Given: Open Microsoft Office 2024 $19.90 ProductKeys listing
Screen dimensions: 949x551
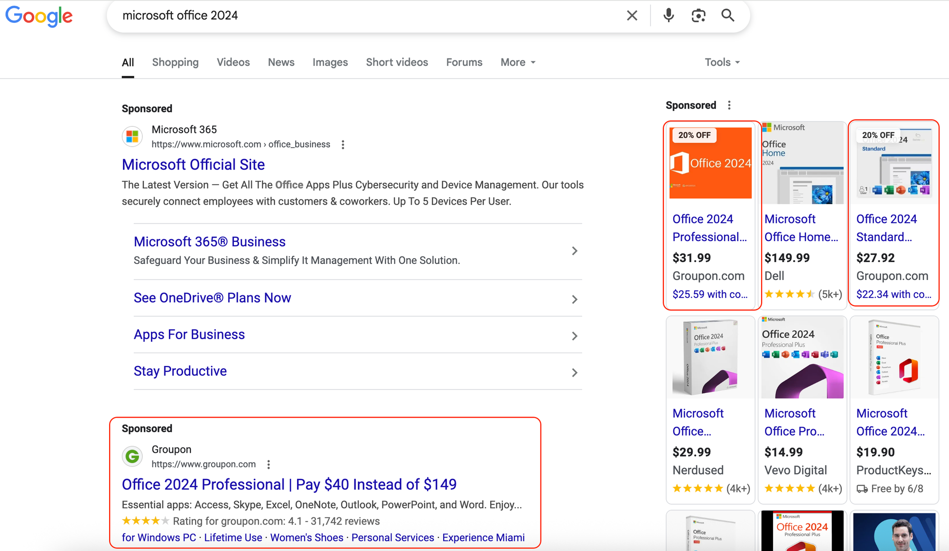Looking at the screenshot, I should click(x=891, y=422).
